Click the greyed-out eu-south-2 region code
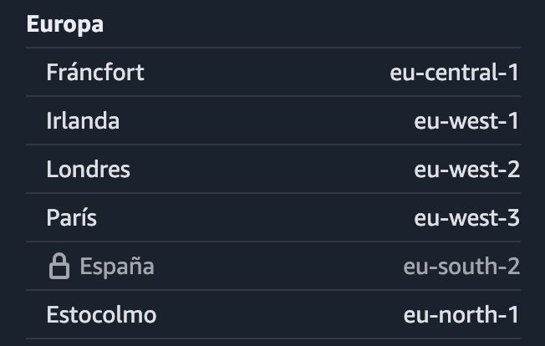This screenshot has width=545, height=346. coord(461,266)
